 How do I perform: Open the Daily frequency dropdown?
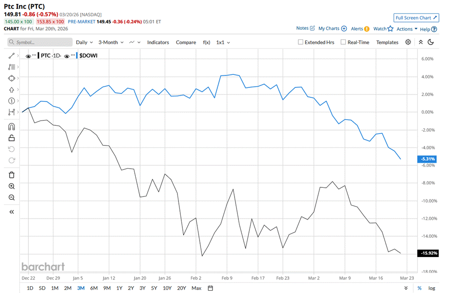[84, 42]
